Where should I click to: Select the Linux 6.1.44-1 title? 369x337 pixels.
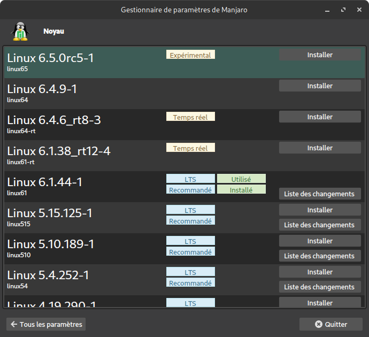45,182
